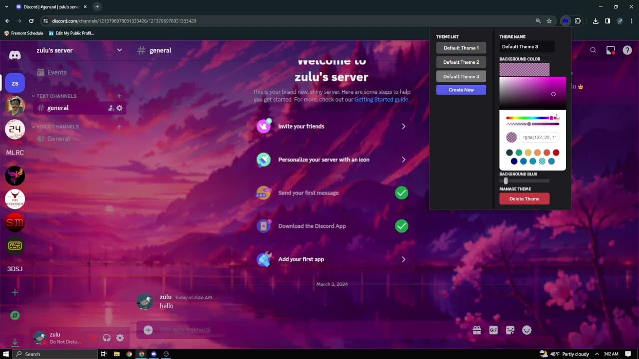Open the 3DSJ server
Image resolution: width=639 pixels, height=359 pixels.
(x=15, y=269)
